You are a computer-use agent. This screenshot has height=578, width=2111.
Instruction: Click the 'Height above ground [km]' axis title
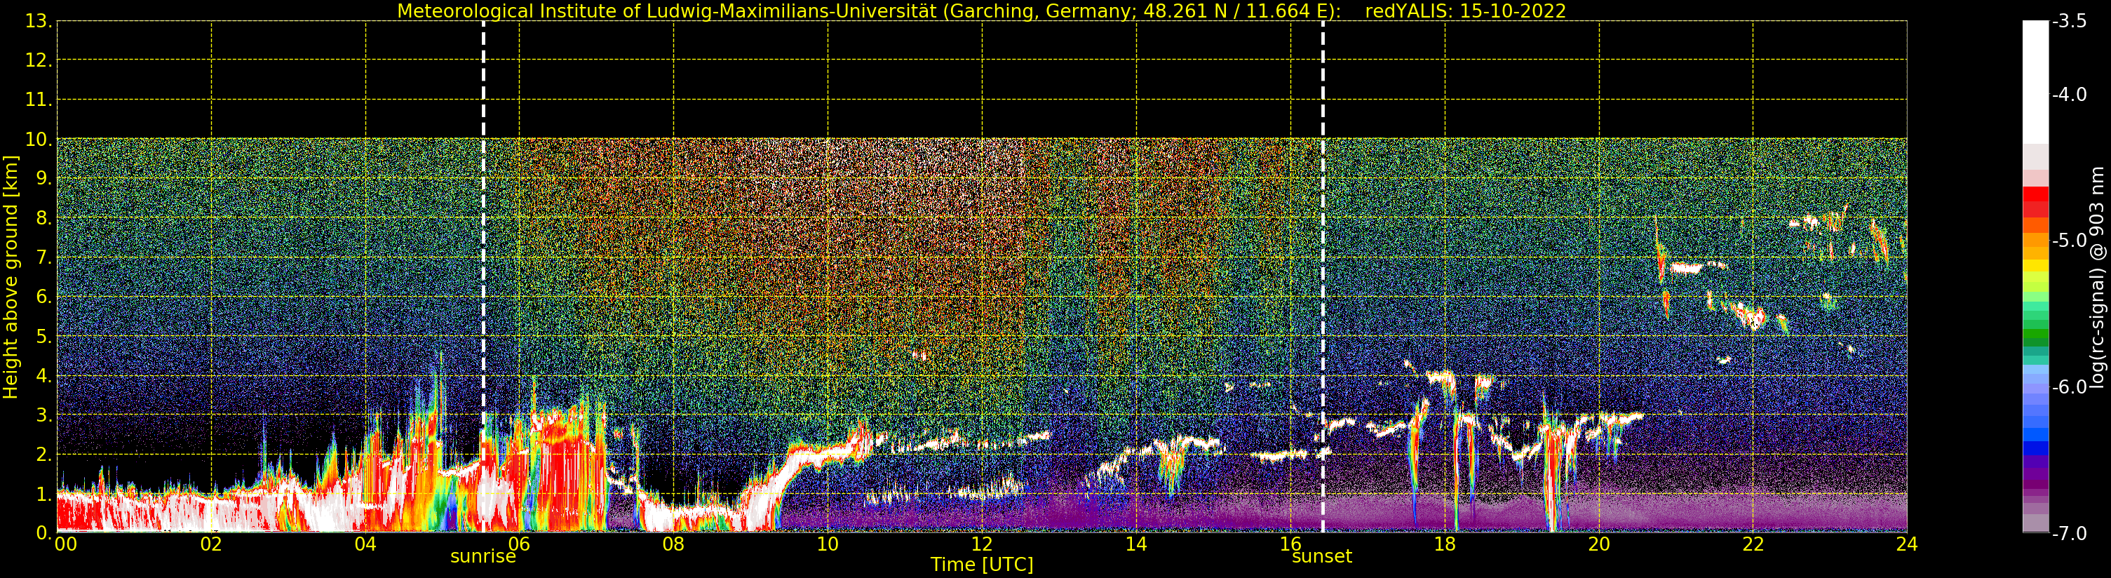(11, 277)
